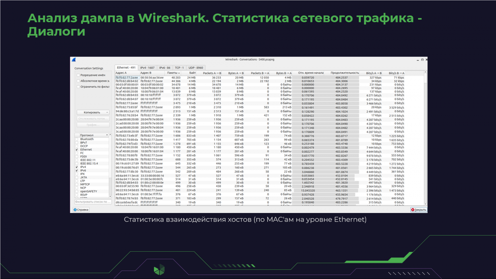Click the blue help icon on Справка
Screen dimensions: 496x279
tap(75, 210)
